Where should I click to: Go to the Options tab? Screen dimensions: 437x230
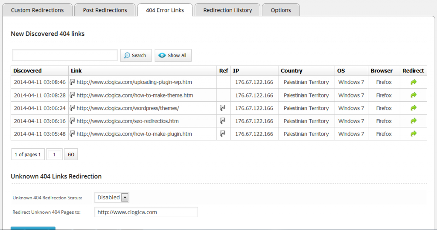280,10
